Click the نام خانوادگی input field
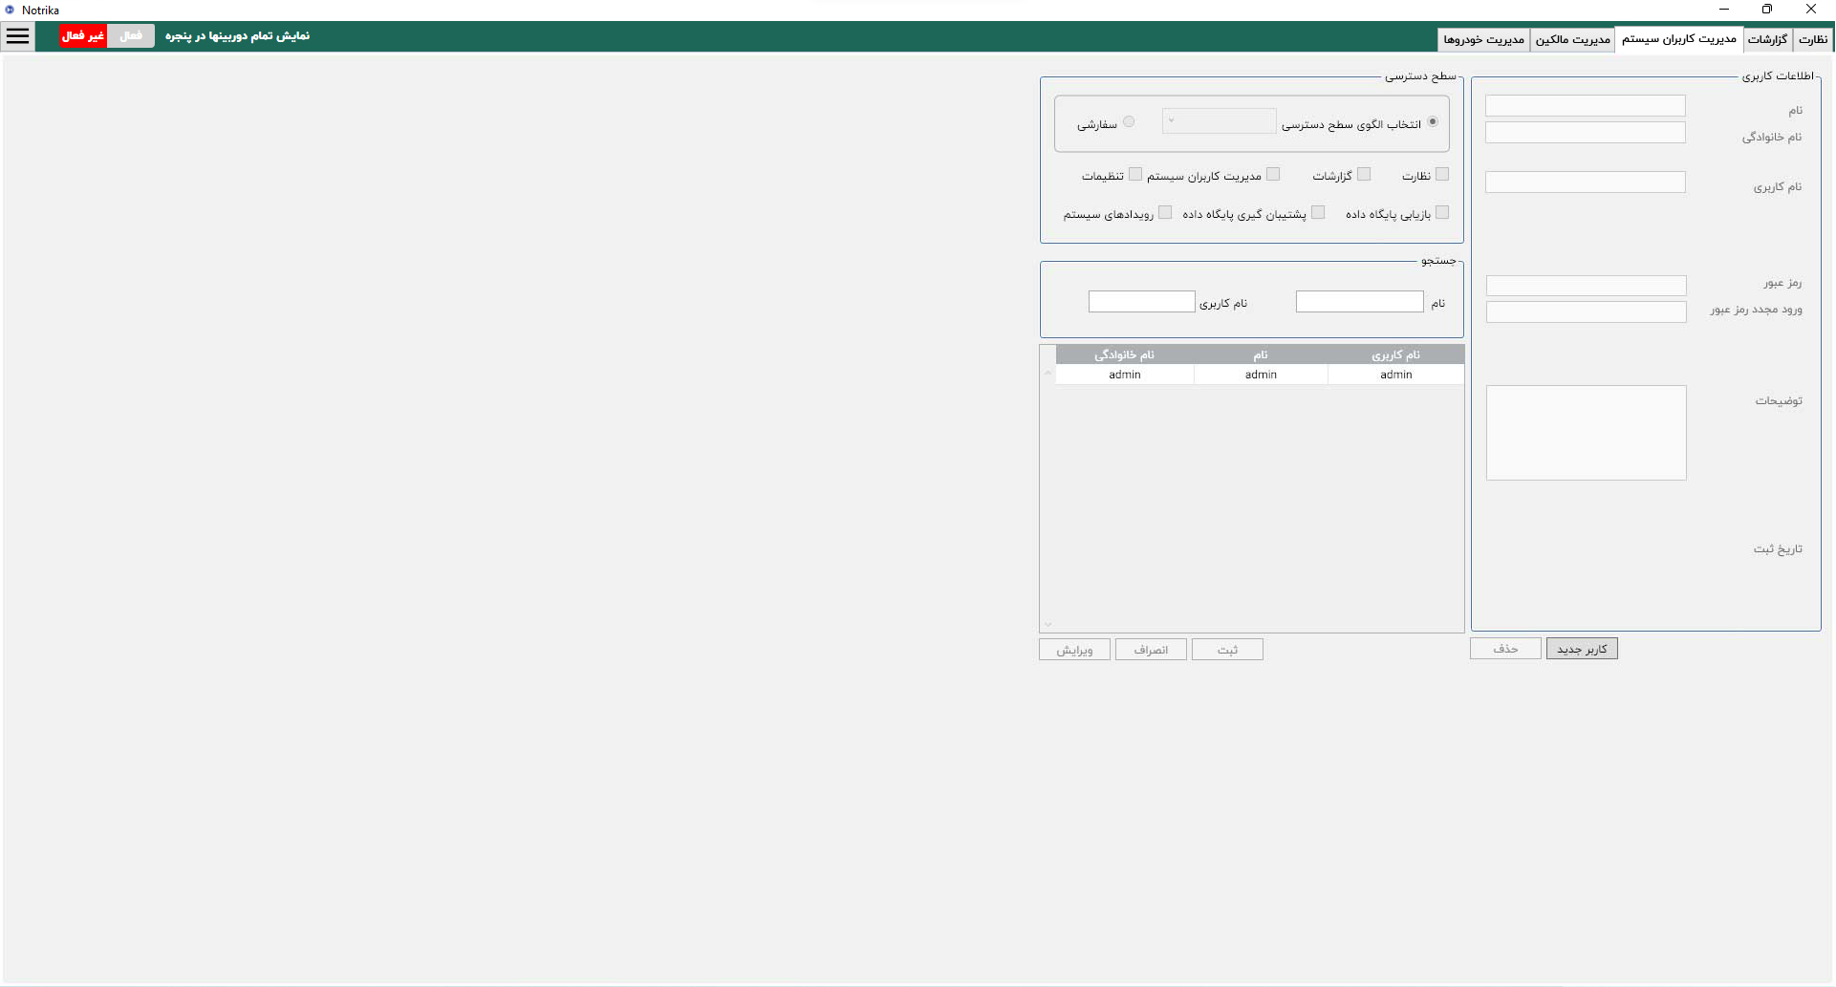 click(x=1586, y=133)
